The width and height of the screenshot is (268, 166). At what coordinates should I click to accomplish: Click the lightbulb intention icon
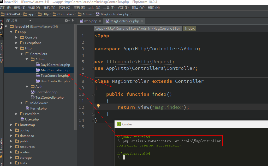click(98, 106)
